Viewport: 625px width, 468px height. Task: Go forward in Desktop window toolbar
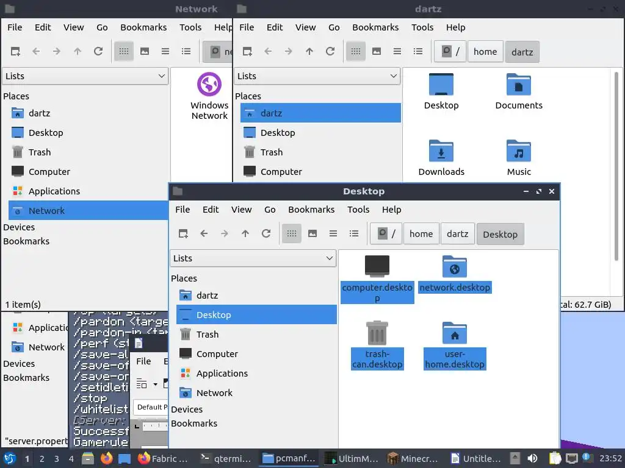tap(225, 233)
